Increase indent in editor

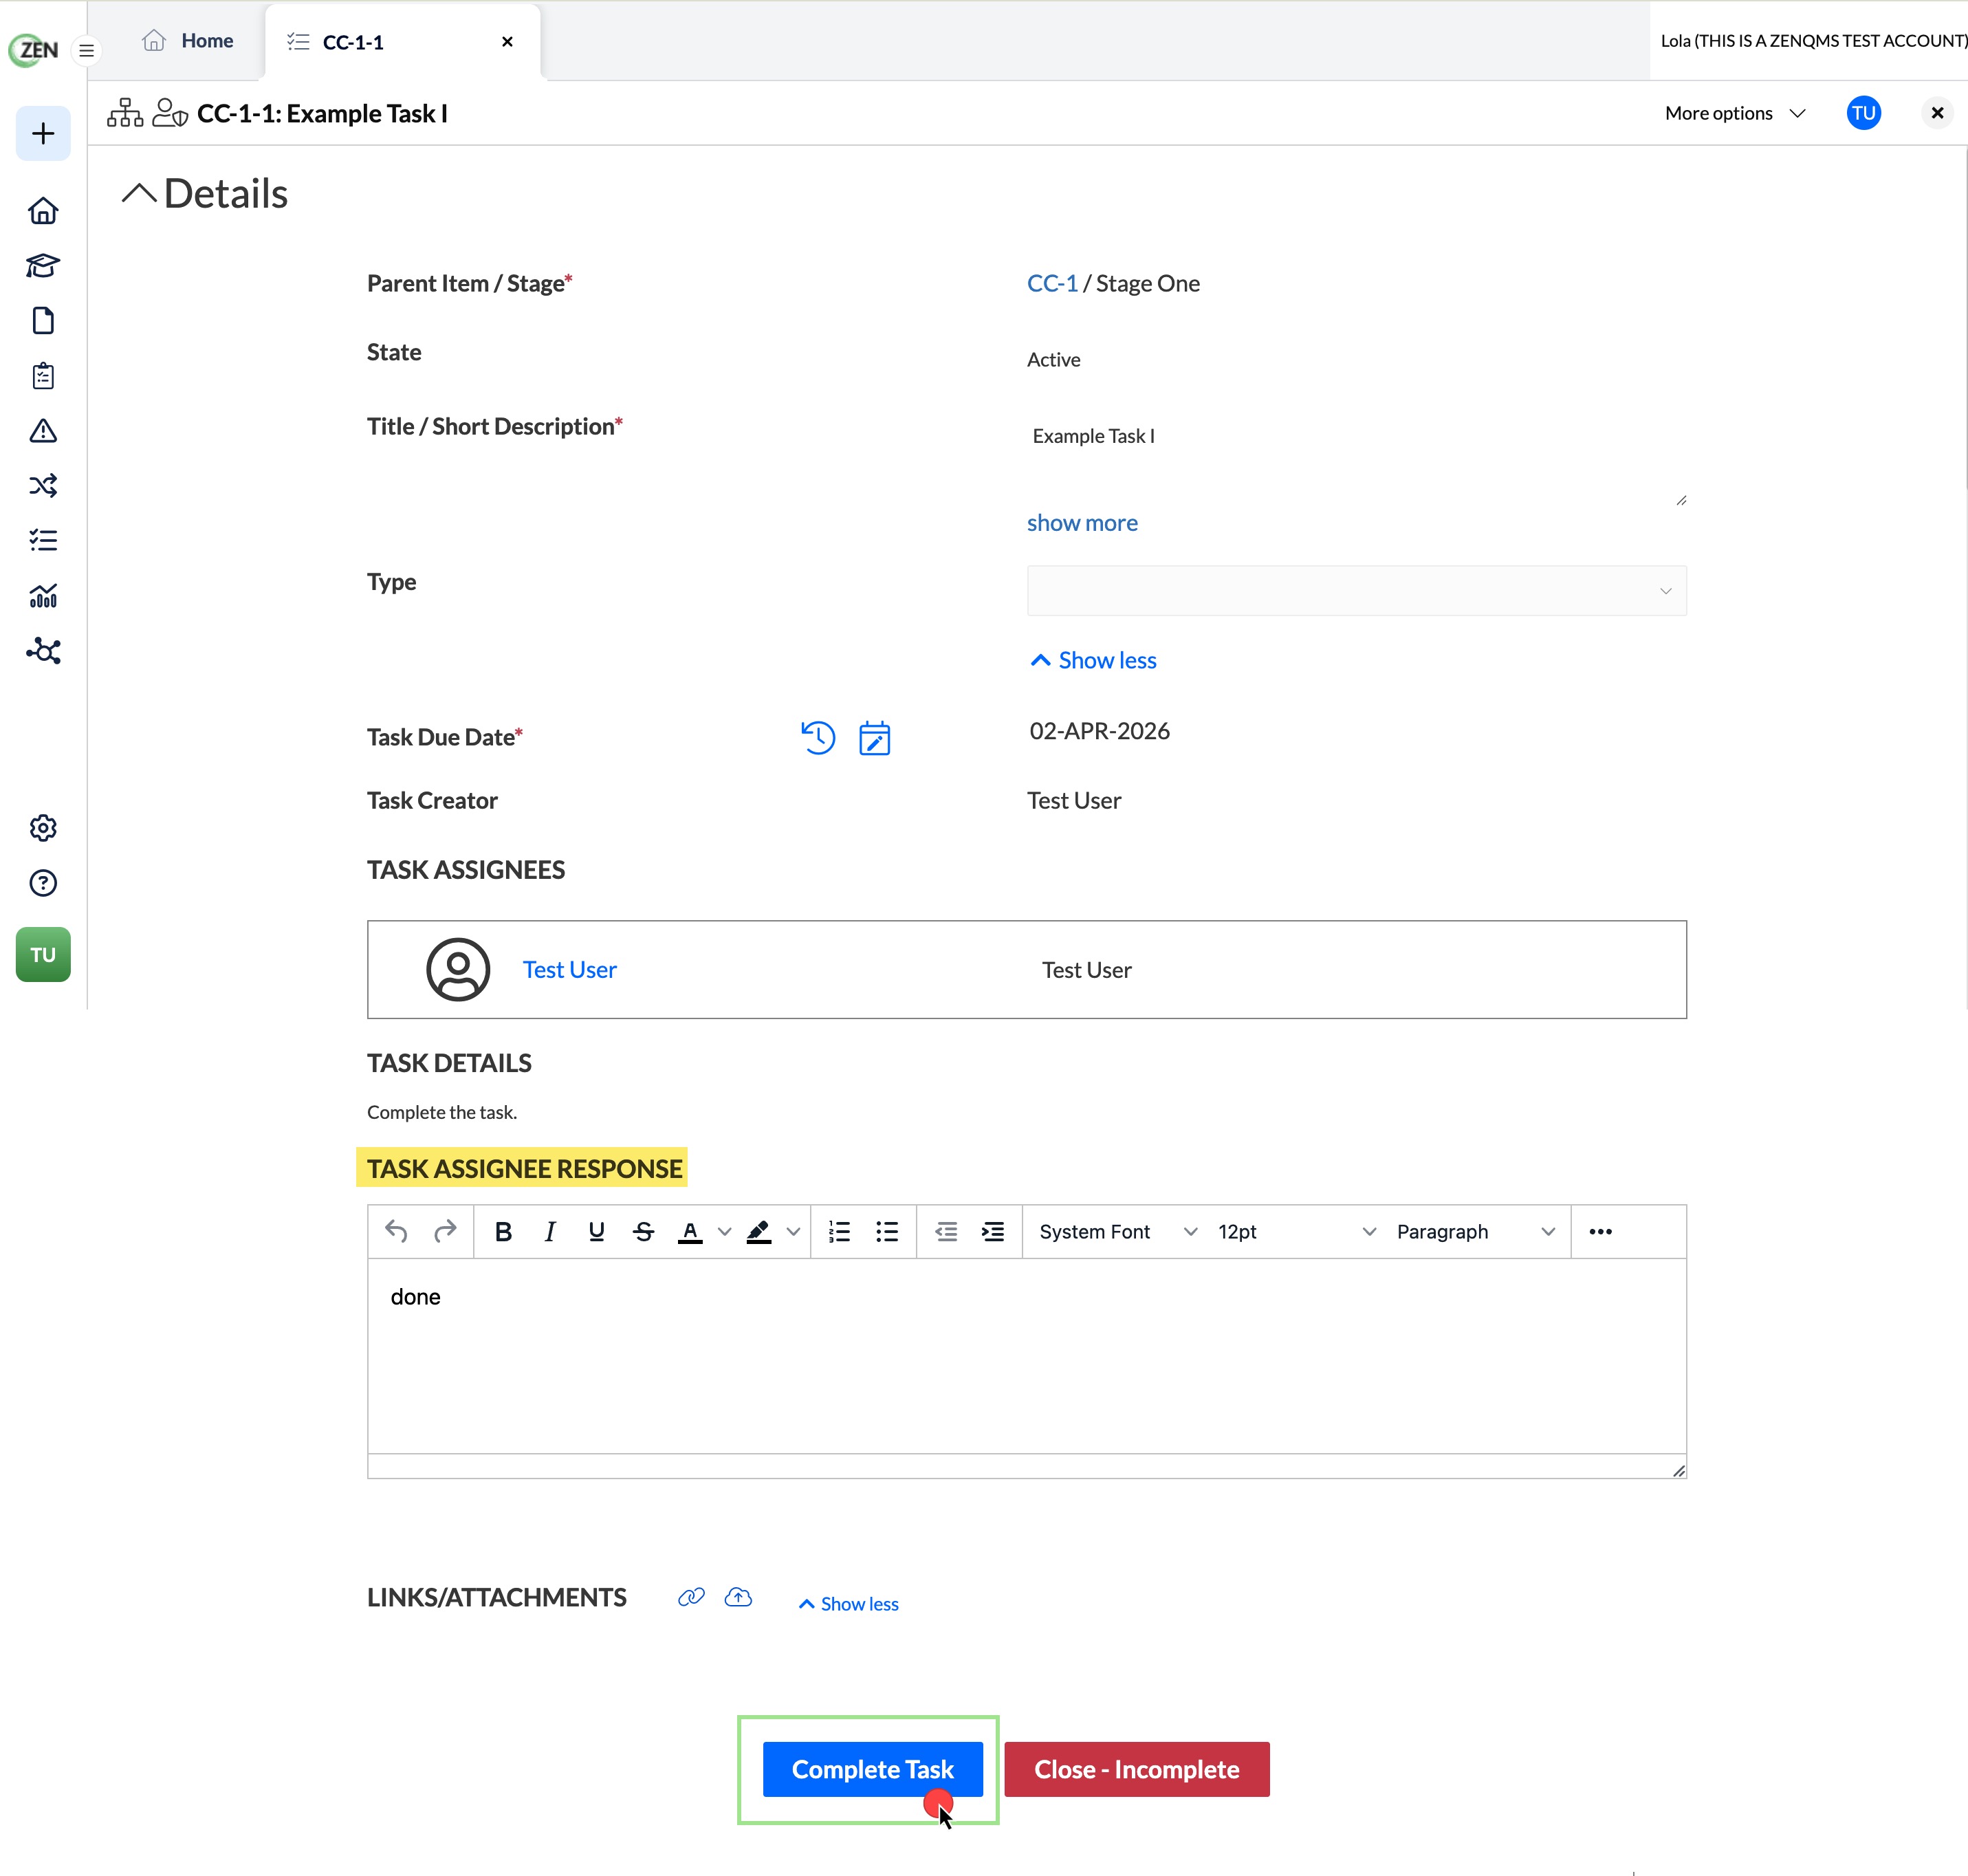(993, 1232)
